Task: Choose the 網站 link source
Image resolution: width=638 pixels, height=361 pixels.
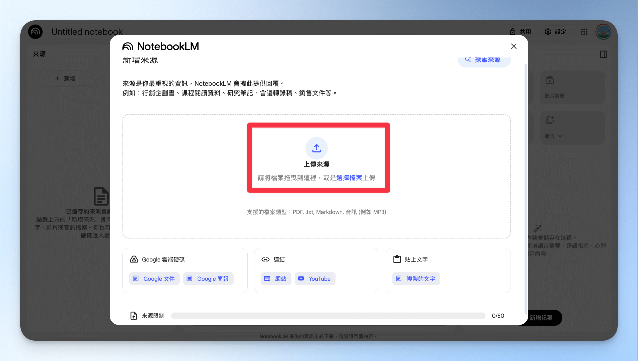Action: (276, 278)
